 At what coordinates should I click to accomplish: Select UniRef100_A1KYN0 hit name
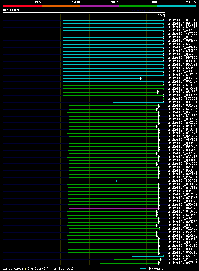pos(182,235)
